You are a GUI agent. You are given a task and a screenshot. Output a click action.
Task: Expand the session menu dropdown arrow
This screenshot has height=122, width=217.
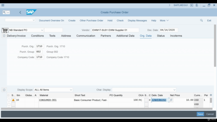8,13
